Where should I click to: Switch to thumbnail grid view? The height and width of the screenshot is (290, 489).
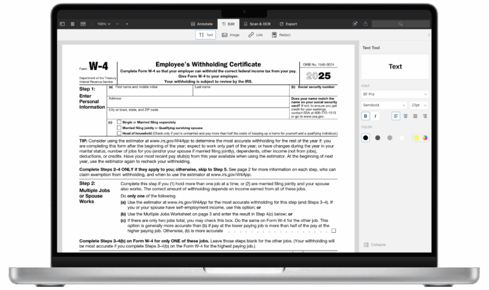73,24
